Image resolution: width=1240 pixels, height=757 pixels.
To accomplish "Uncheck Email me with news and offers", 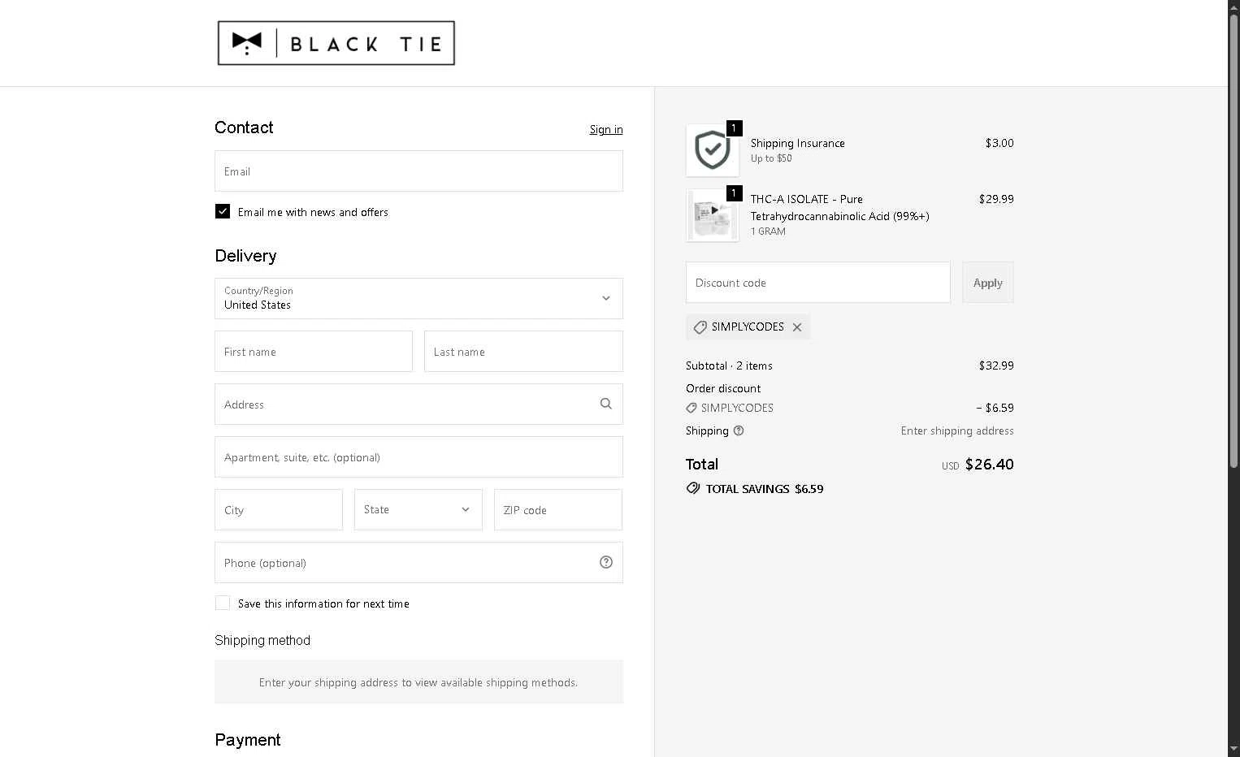I will coord(223,211).
